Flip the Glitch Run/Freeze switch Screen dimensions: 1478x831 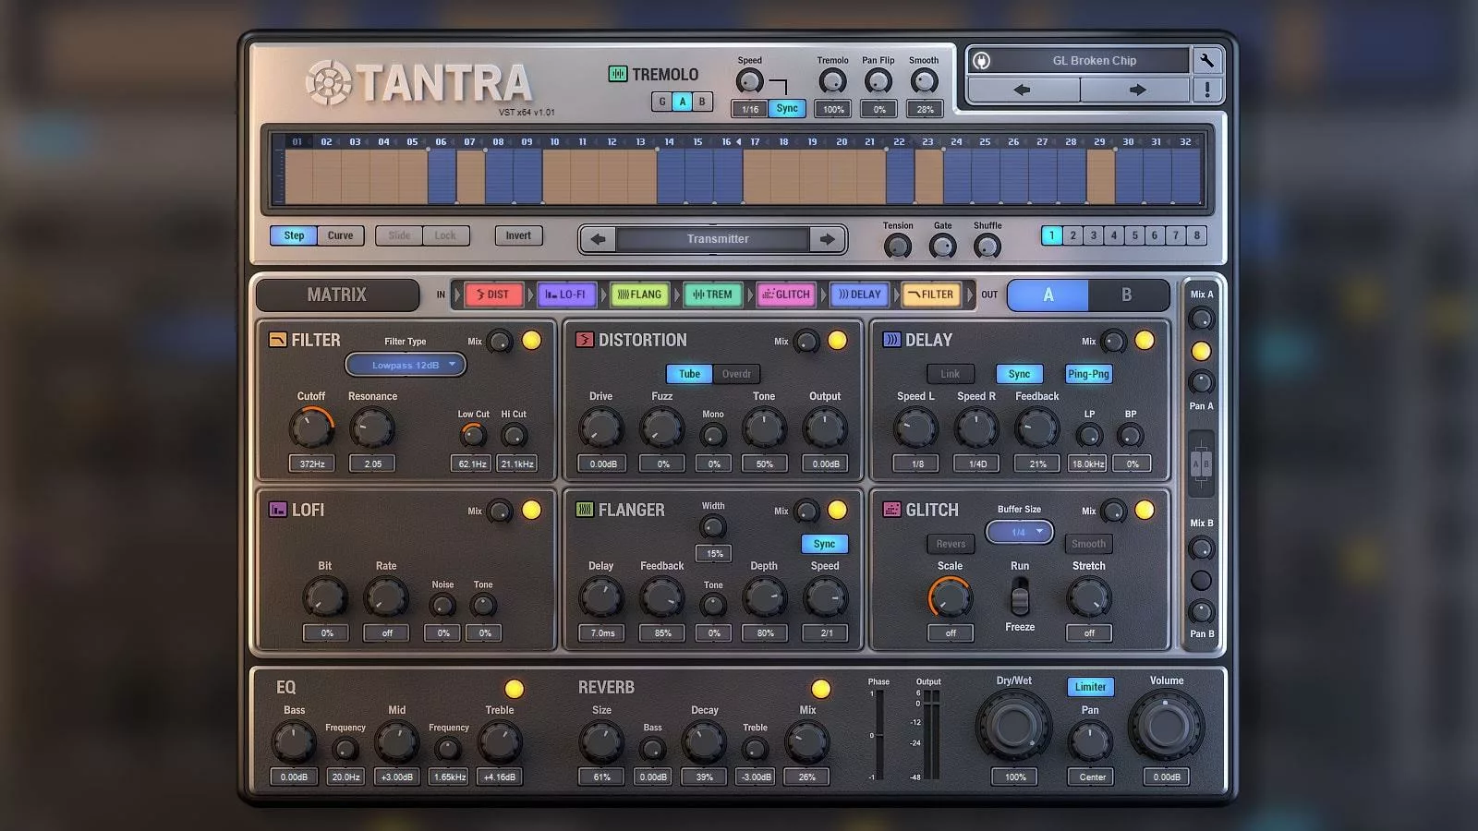coord(1019,597)
